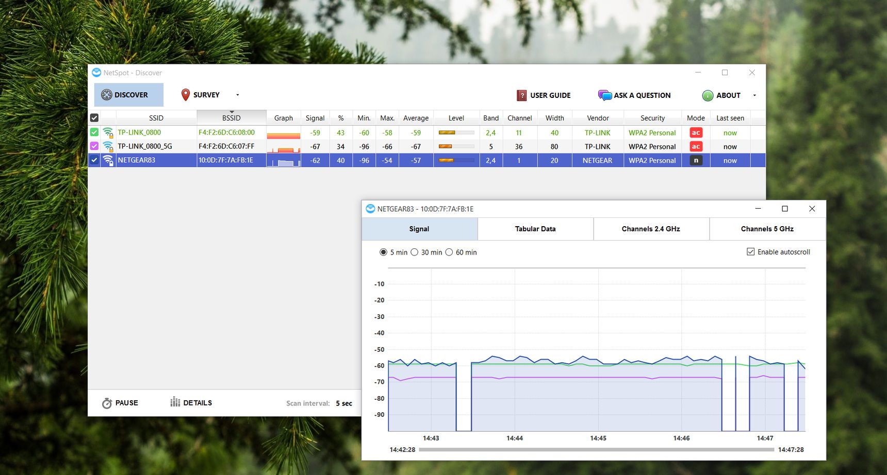The width and height of the screenshot is (887, 475).
Task: Click the NetSpot logo in NETGEAR83 window title
Action: tap(370, 209)
